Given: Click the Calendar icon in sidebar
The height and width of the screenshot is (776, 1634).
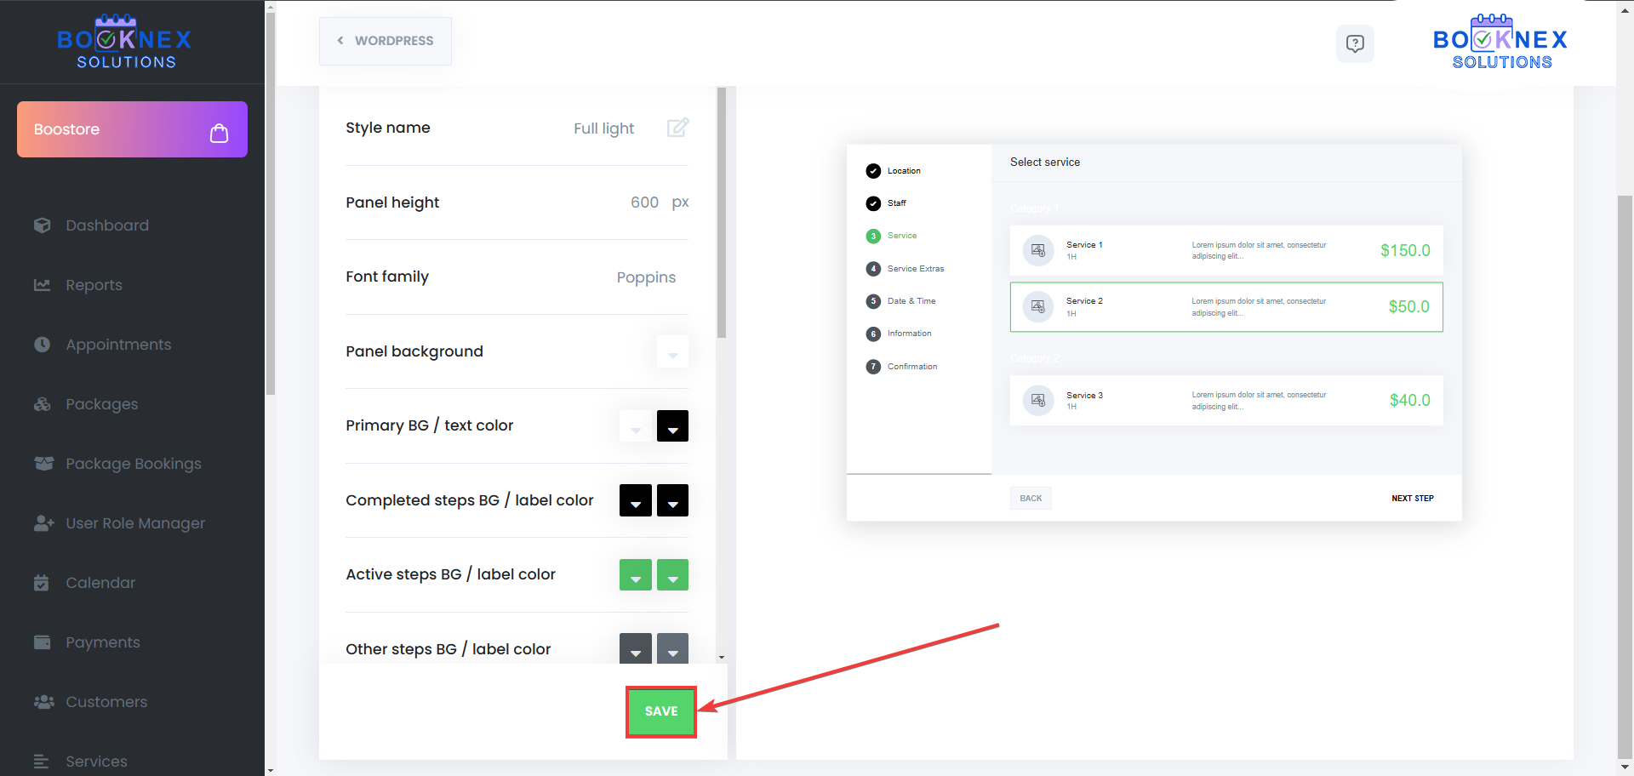Looking at the screenshot, I should coord(42,583).
